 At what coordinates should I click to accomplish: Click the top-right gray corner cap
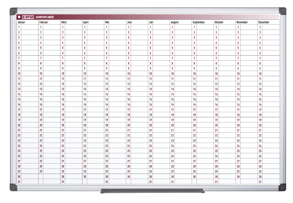pyautogui.click(x=282, y=11)
